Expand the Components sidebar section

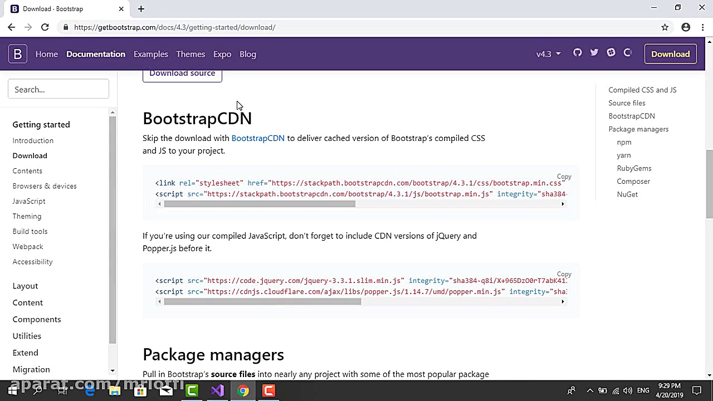(x=37, y=319)
